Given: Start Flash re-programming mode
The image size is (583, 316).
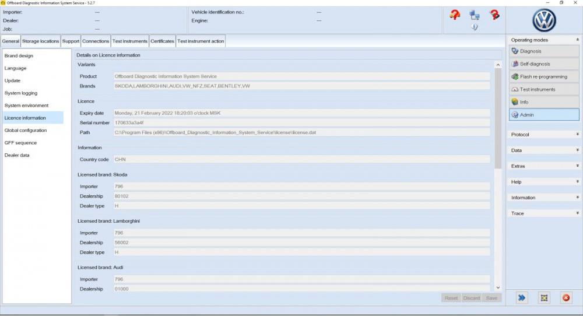Looking at the screenshot, I should (543, 77).
